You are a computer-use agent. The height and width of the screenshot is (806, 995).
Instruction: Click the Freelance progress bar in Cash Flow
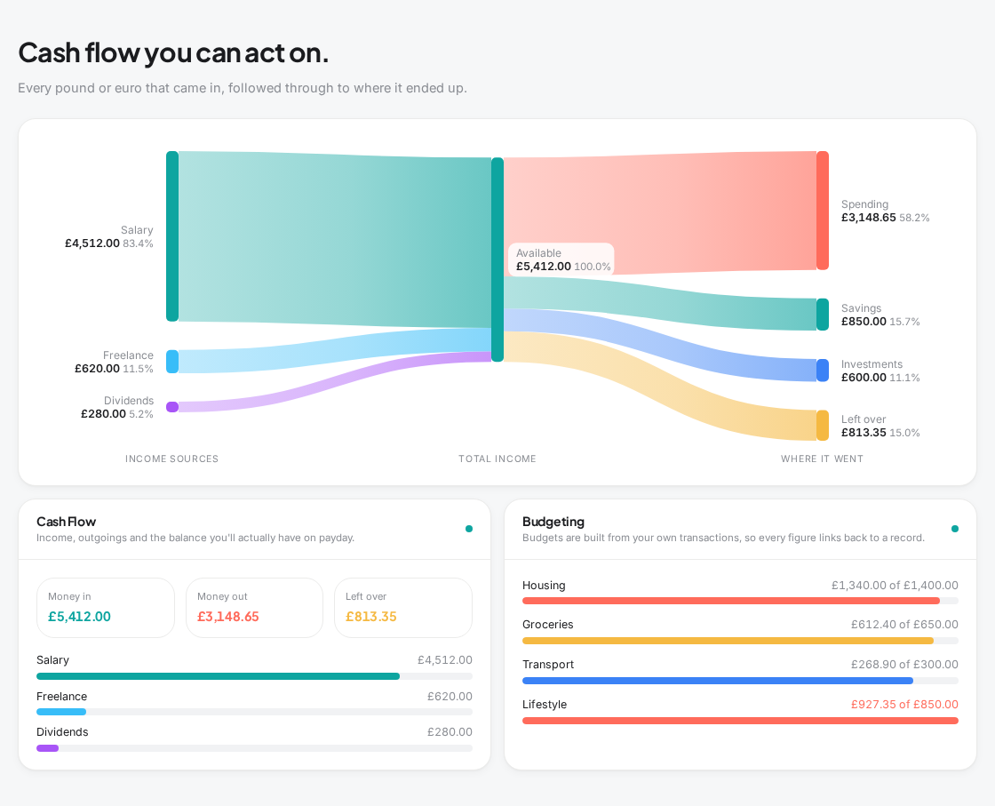coord(254,712)
